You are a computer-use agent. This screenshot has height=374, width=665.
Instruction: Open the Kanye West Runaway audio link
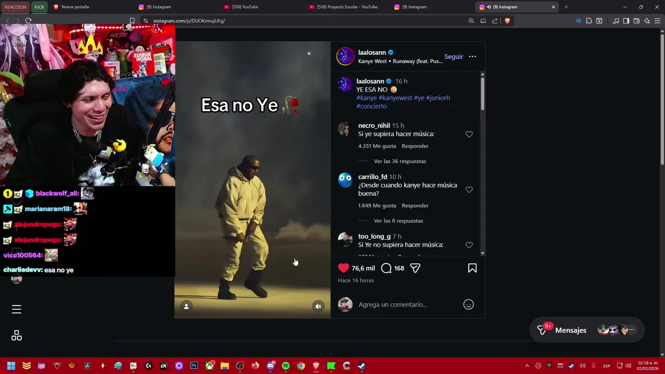pyautogui.click(x=401, y=61)
